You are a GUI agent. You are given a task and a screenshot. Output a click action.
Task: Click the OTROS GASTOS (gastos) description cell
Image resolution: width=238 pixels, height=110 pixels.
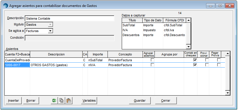point(56,65)
